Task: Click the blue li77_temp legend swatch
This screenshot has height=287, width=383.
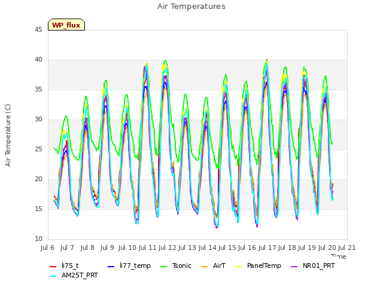Action: click(x=111, y=267)
